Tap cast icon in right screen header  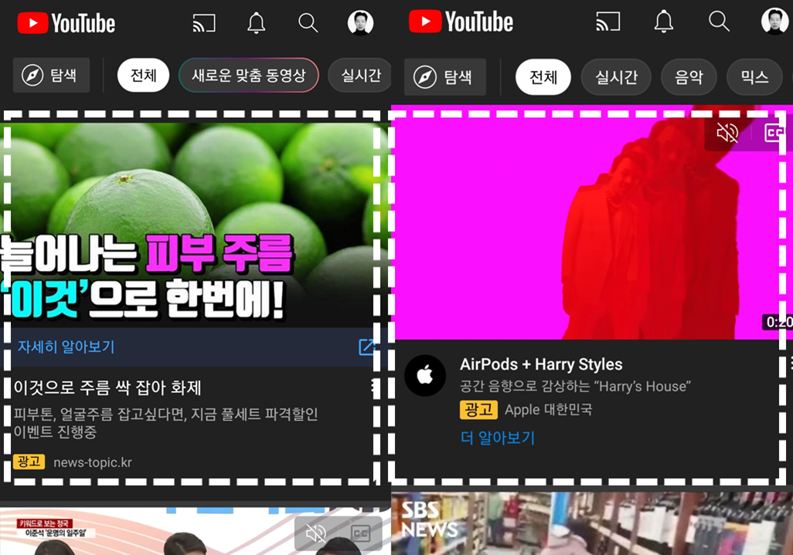click(x=608, y=22)
